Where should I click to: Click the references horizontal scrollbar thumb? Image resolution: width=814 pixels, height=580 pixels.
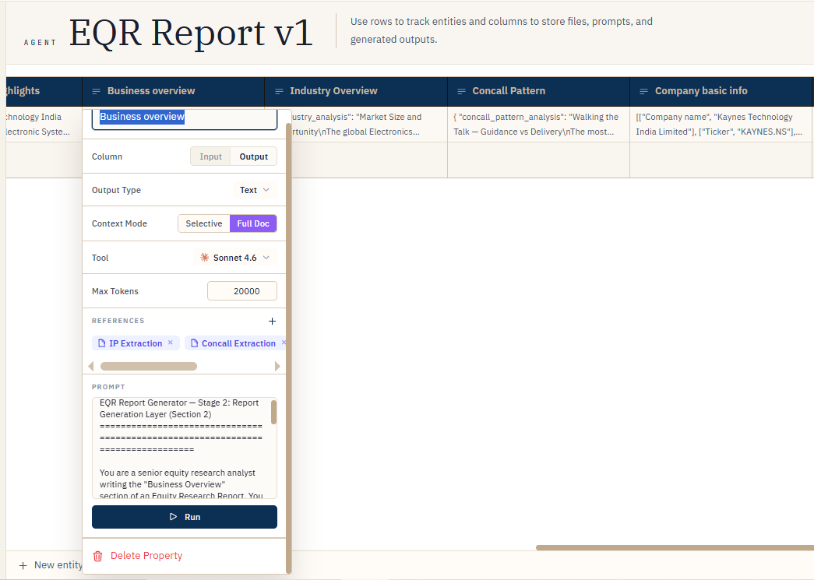pyautogui.click(x=149, y=366)
